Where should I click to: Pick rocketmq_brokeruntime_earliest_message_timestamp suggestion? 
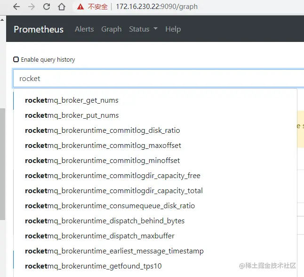[155, 251]
